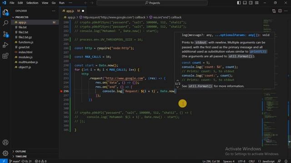The image size is (291, 163).
Task: Open file2.txt.gz in the Explorer
Action: pos(35,37)
